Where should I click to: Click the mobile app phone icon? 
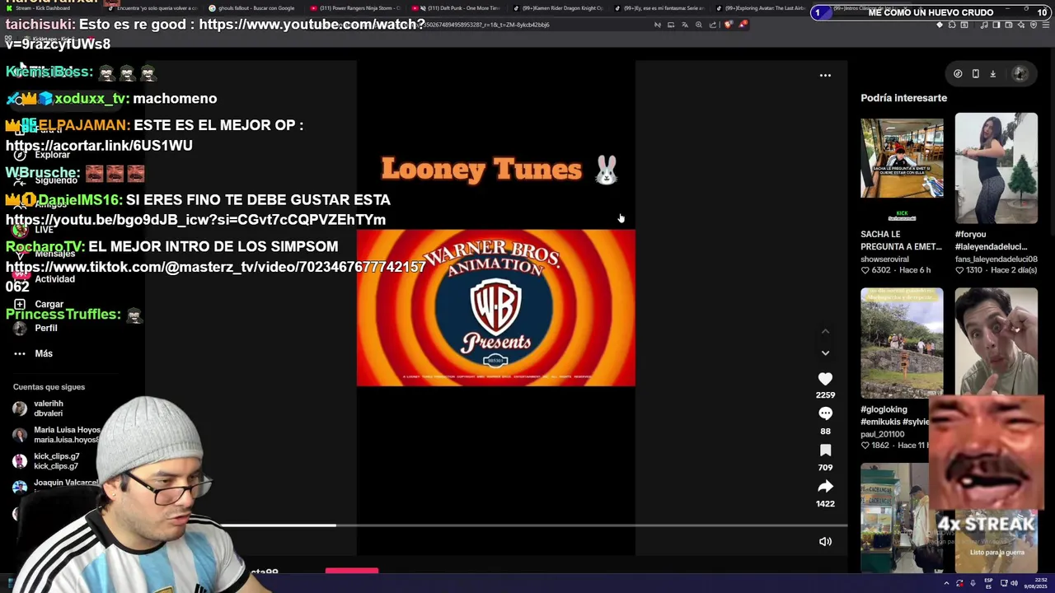click(975, 73)
